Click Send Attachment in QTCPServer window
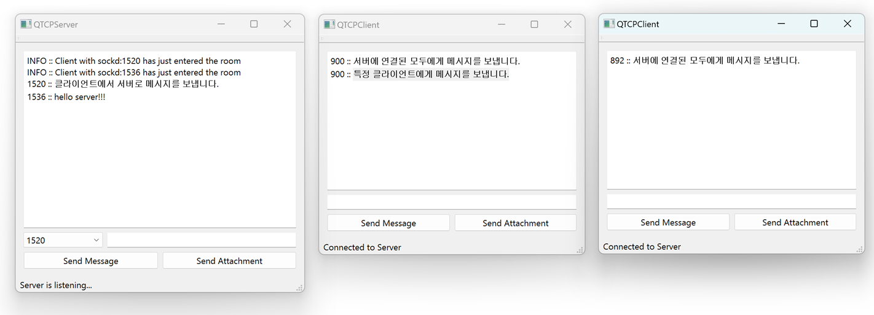Screen dimensions: 874x315 click(x=229, y=261)
